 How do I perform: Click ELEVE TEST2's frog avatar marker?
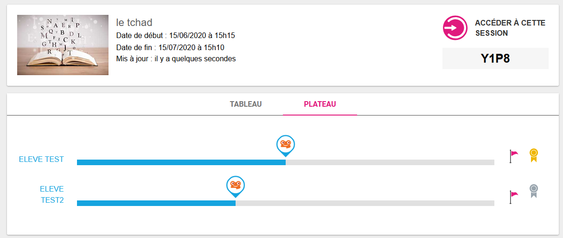pos(236,185)
